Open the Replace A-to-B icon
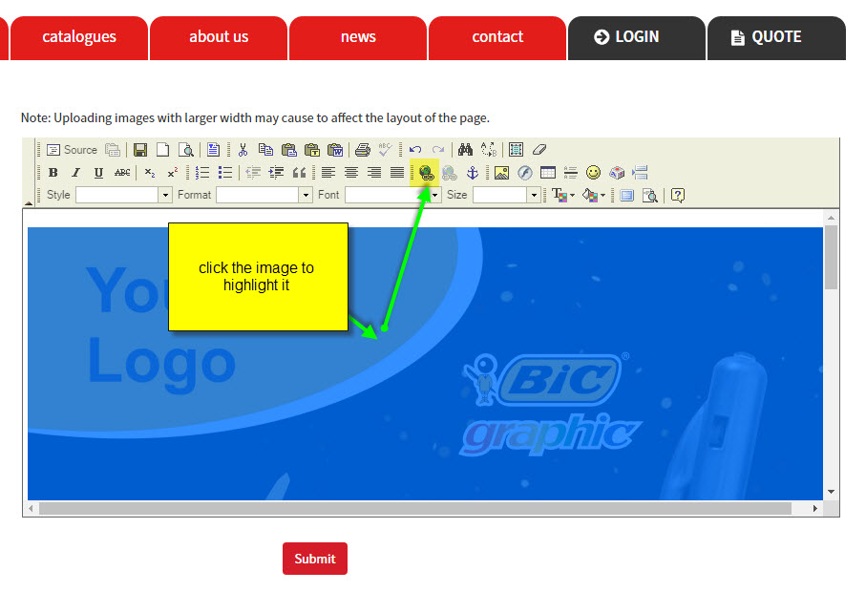The width and height of the screenshot is (866, 592). [488, 150]
